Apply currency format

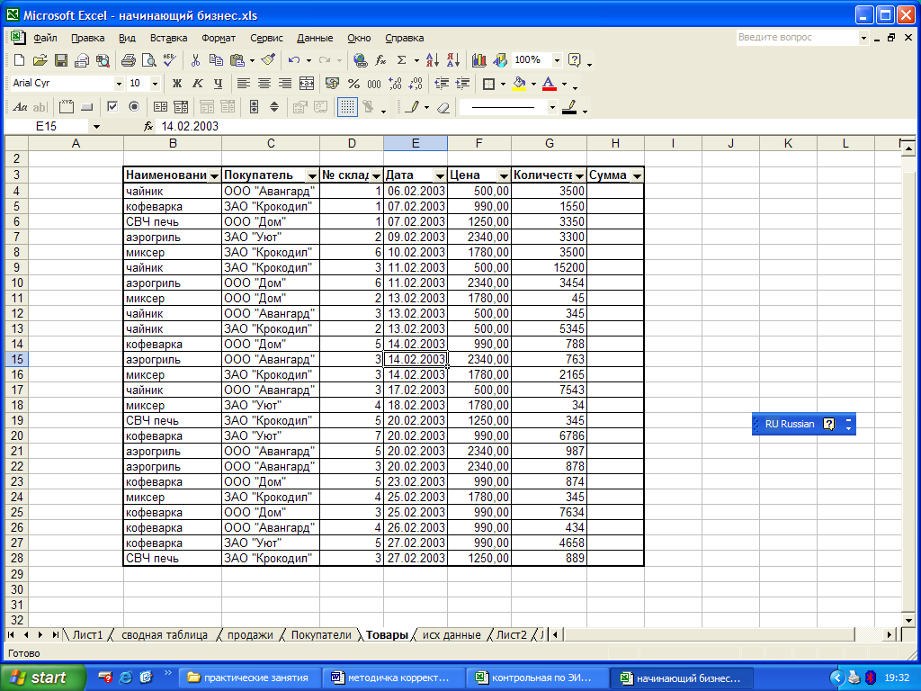[x=332, y=84]
